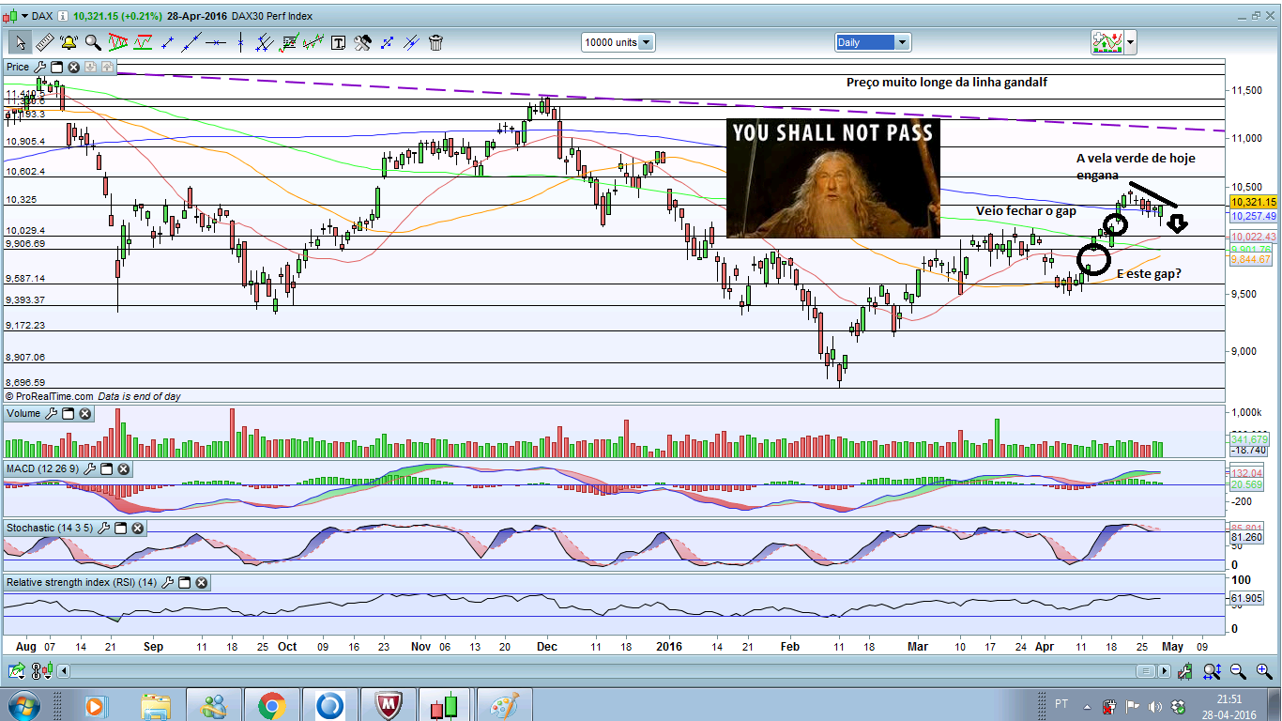Screen dimensions: 1282x721
Task: Remove the Volume indicator panel
Action: click(x=84, y=413)
